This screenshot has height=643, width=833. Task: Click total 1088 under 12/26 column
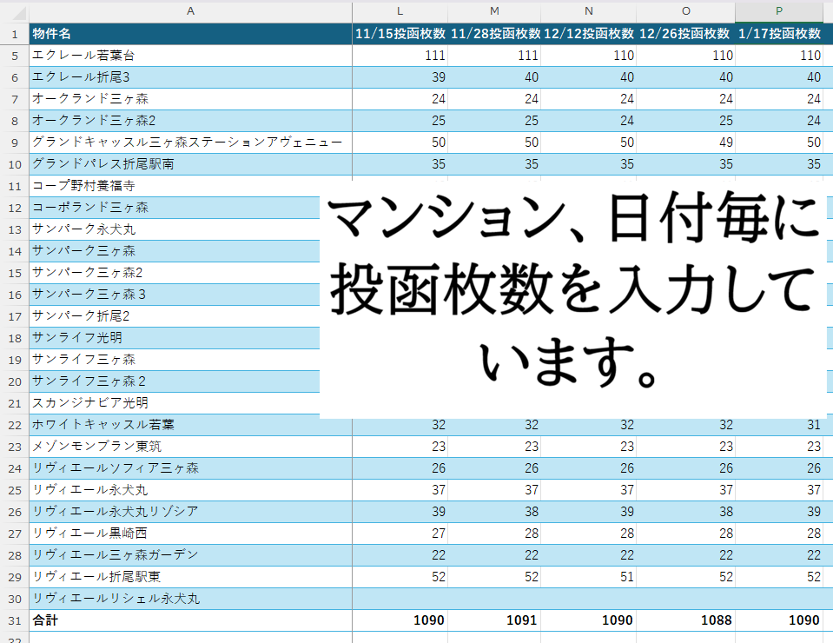[x=686, y=620]
